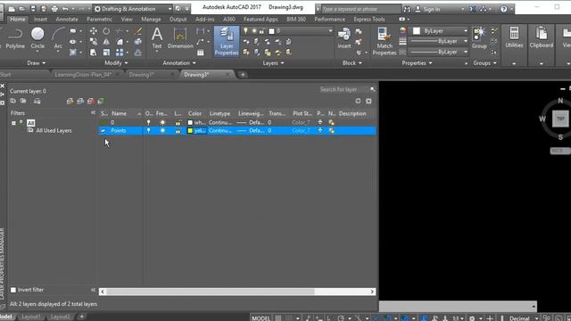Screen dimensions: 571x321
Task: Toggle Freeze sun for layer 0
Action: point(162,122)
